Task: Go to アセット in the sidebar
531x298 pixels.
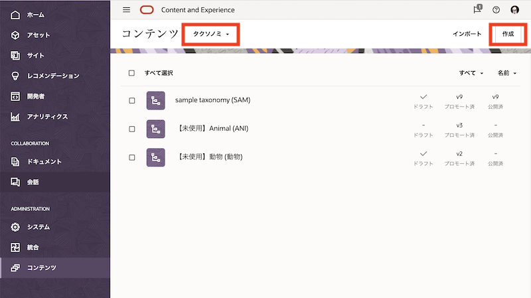Action: click(x=38, y=35)
